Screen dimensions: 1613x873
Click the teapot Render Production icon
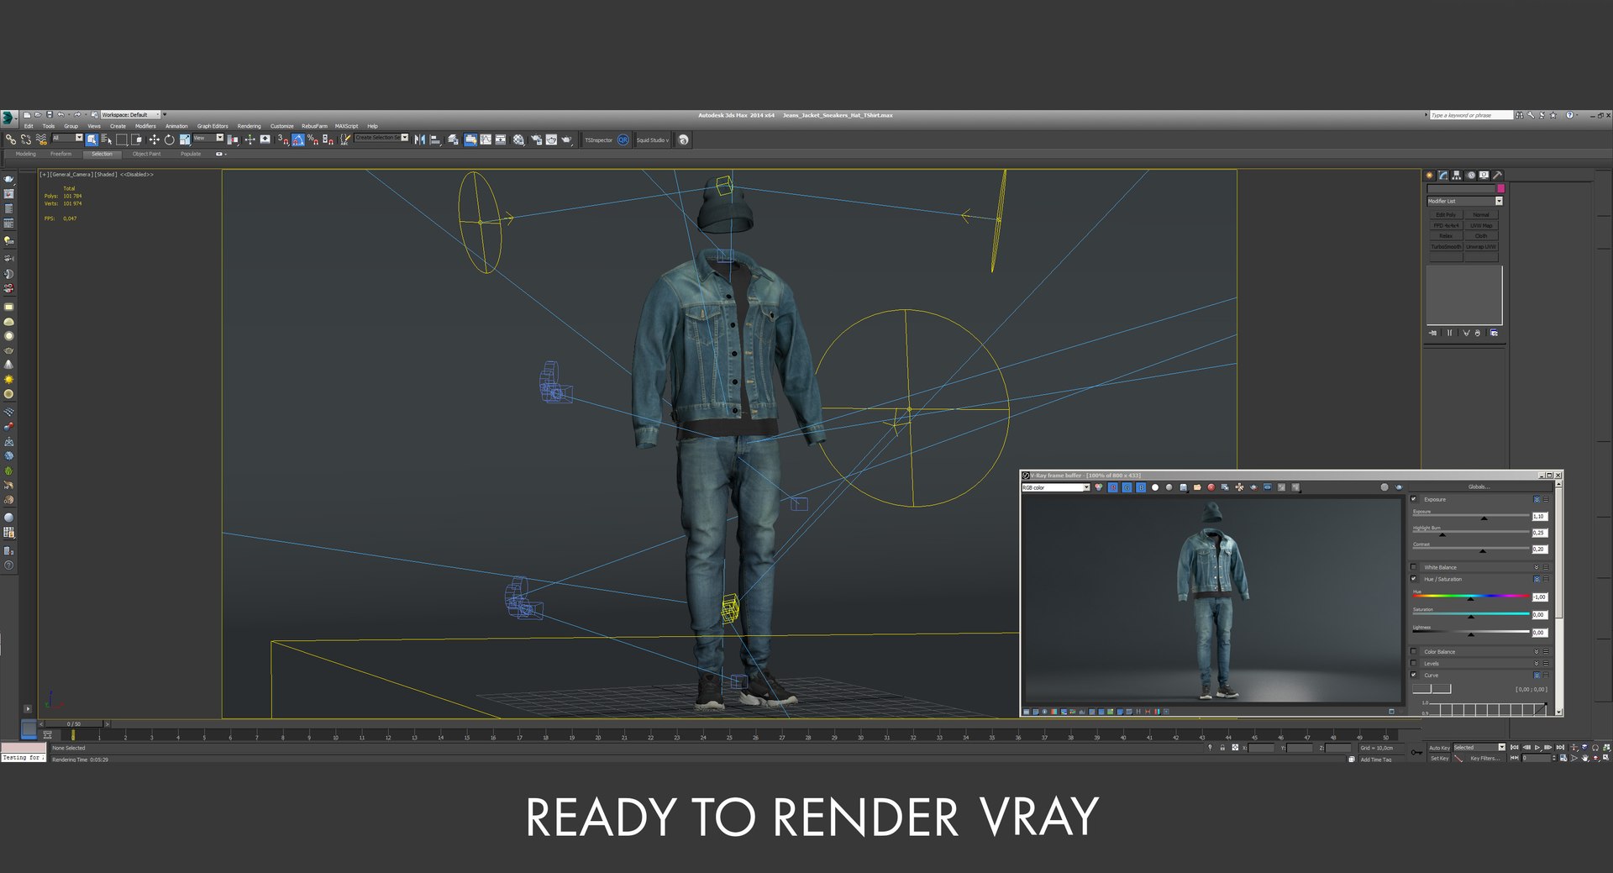567,139
